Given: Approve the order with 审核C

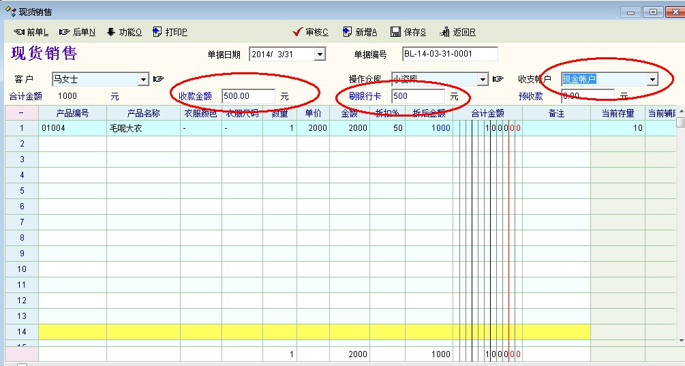Looking at the screenshot, I should (310, 32).
